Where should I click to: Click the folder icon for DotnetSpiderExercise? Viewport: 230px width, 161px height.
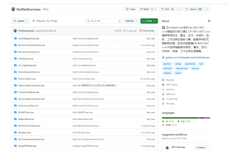coord(15,72)
